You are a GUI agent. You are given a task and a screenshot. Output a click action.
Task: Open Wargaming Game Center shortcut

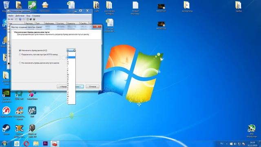[x=7, y=112]
